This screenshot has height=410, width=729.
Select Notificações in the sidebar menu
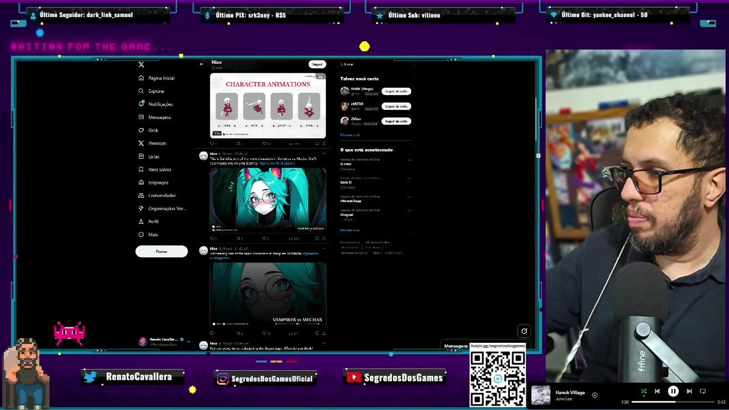(x=161, y=104)
